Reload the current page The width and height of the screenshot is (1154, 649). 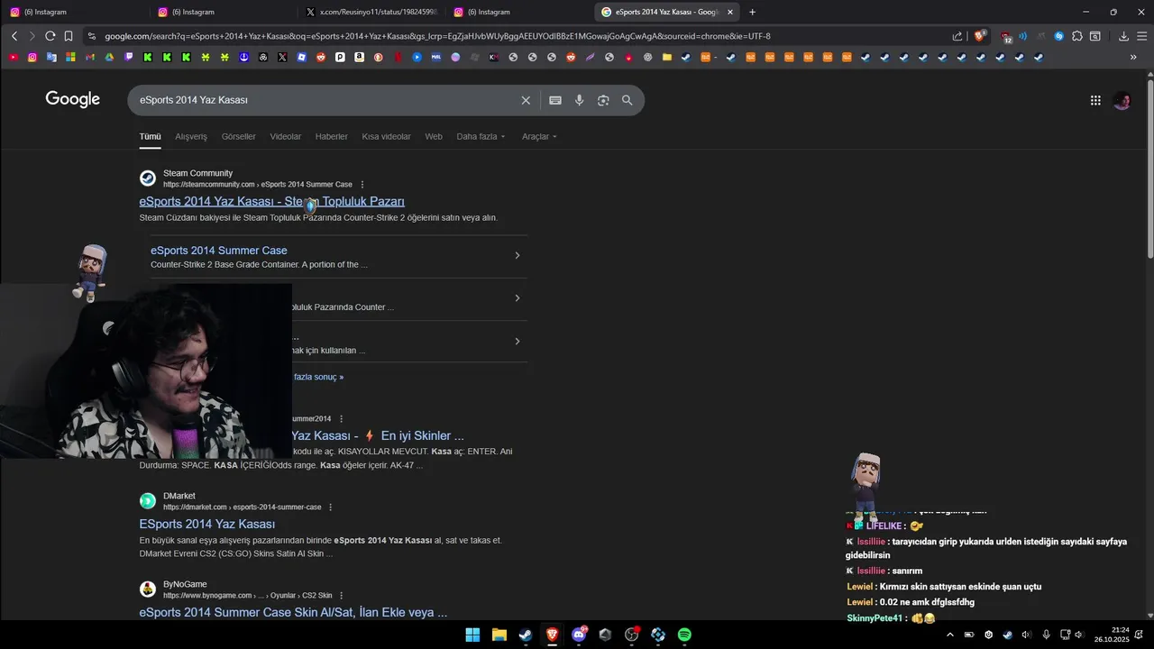[x=50, y=36]
